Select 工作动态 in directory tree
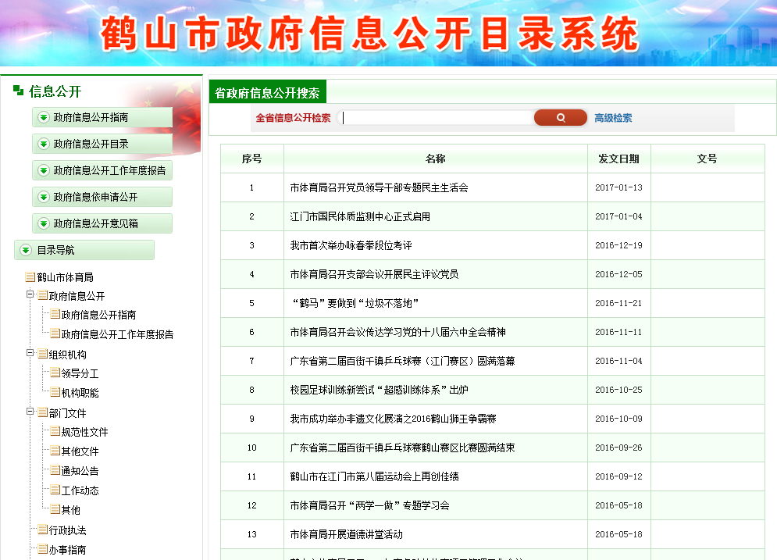 pyautogui.click(x=80, y=490)
